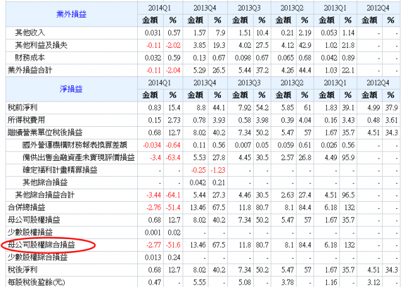Click the -0.034 value in 國外營運機構 row

point(152,145)
